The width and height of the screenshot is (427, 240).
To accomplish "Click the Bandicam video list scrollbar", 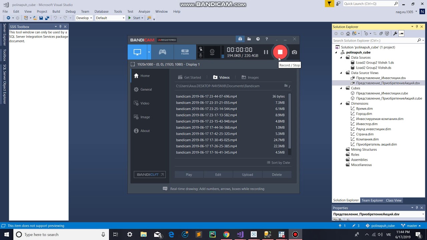I will 290,121.
